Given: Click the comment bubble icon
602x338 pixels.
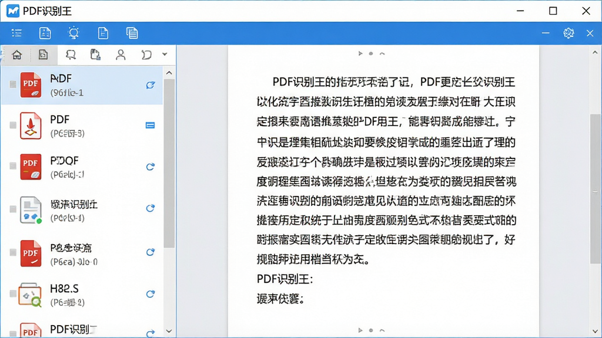Looking at the screenshot, I should (x=71, y=55).
